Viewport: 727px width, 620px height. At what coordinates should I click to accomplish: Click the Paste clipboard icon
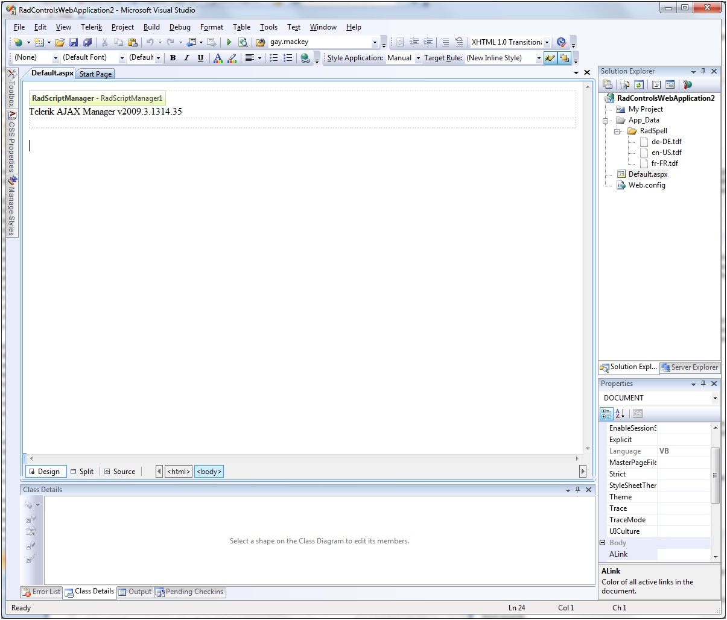point(132,42)
